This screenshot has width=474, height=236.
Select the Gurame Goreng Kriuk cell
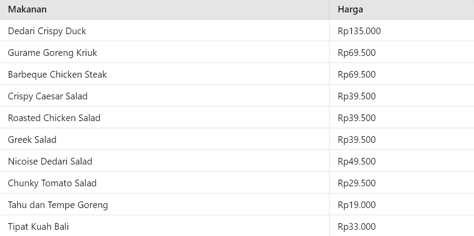pos(52,53)
